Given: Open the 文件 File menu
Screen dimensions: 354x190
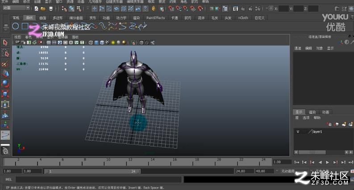Looking at the screenshot, I should [x=4, y=2].
